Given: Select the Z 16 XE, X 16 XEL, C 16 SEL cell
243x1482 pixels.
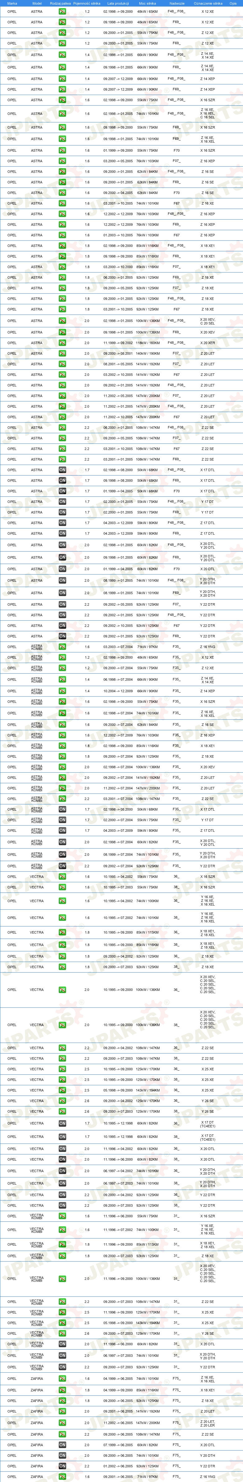Looking at the screenshot, I should click(207, 113).
